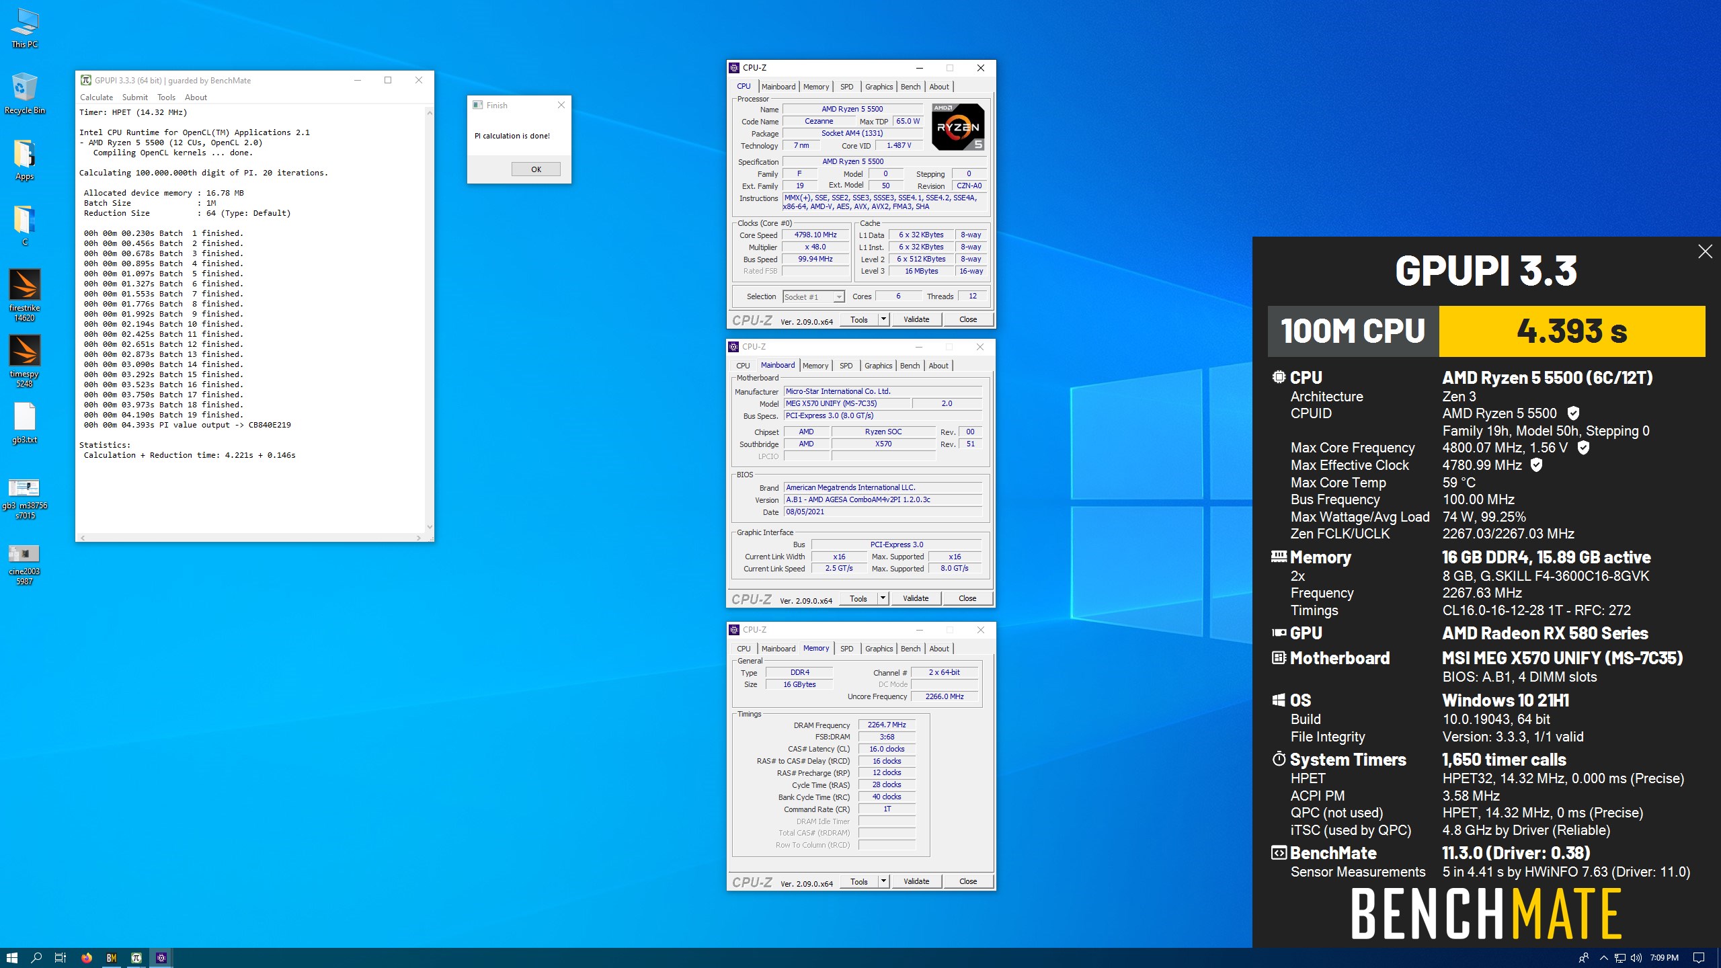Click the Max Effective Clock shield icon

click(x=1536, y=465)
